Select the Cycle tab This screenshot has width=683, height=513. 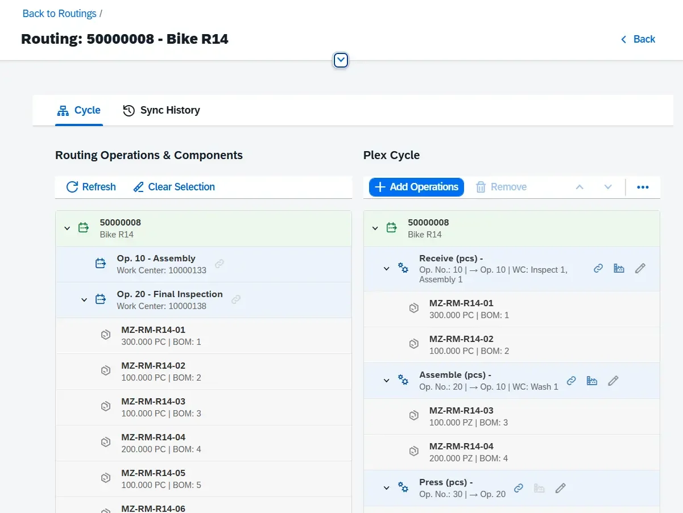pyautogui.click(x=79, y=110)
